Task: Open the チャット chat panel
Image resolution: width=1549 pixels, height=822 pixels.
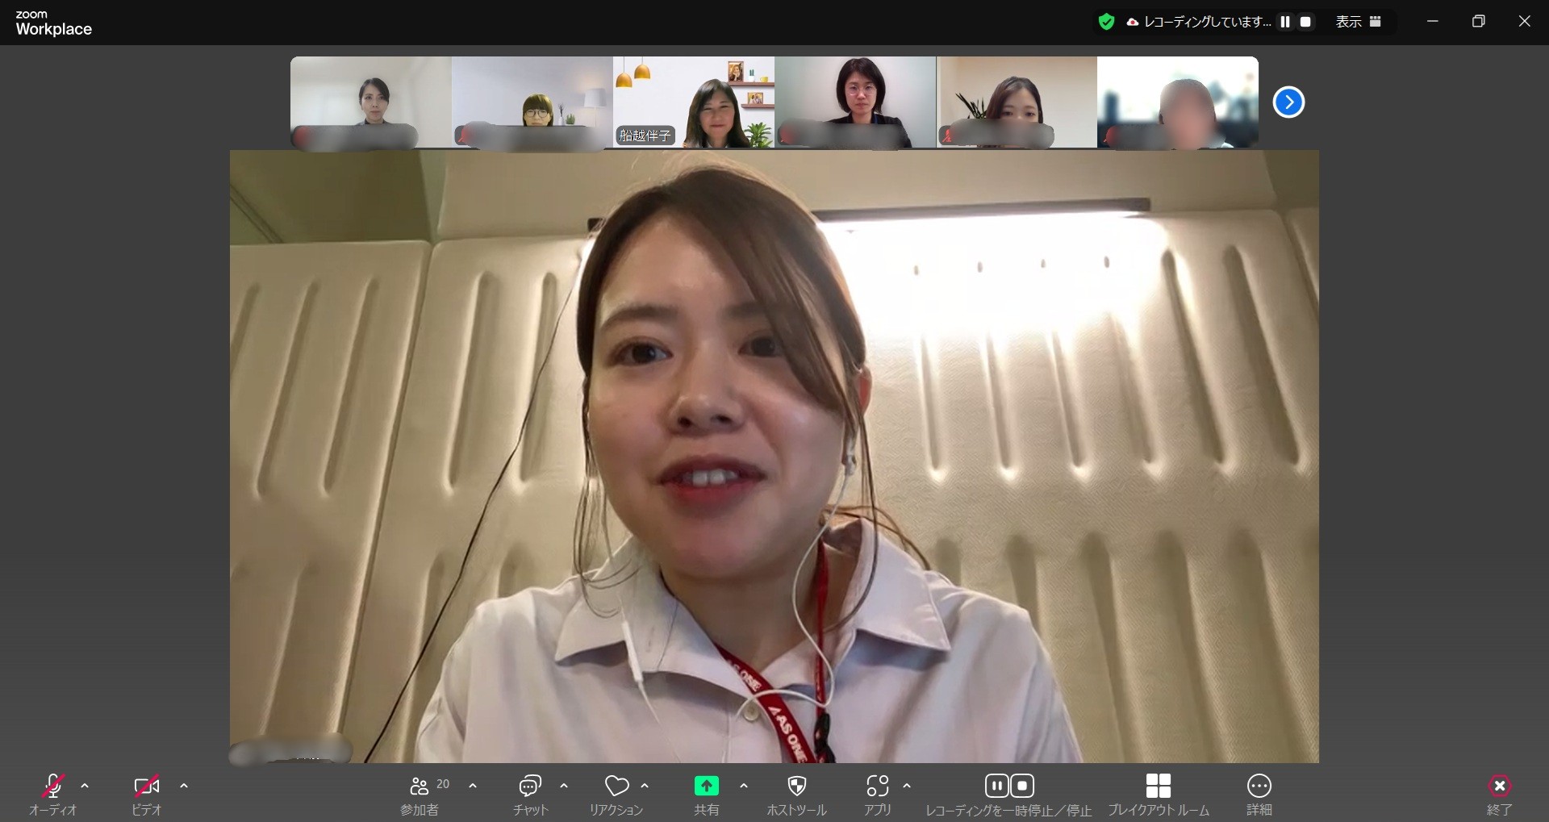Action: click(x=530, y=787)
